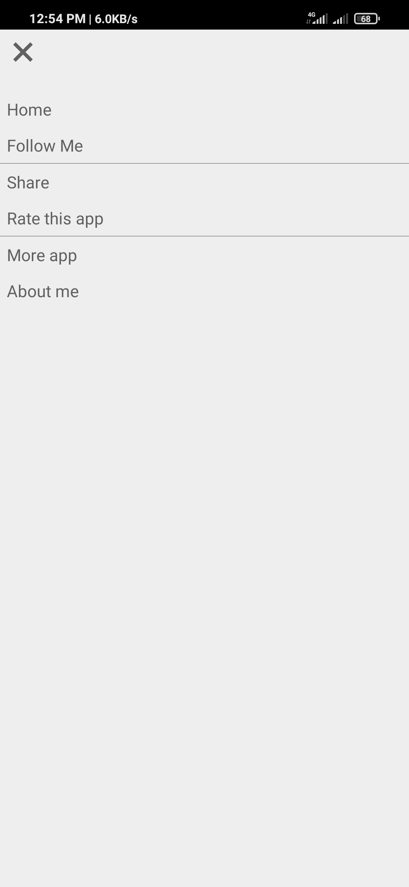Tap the 6.0KB/s network speed indicator

tap(116, 19)
